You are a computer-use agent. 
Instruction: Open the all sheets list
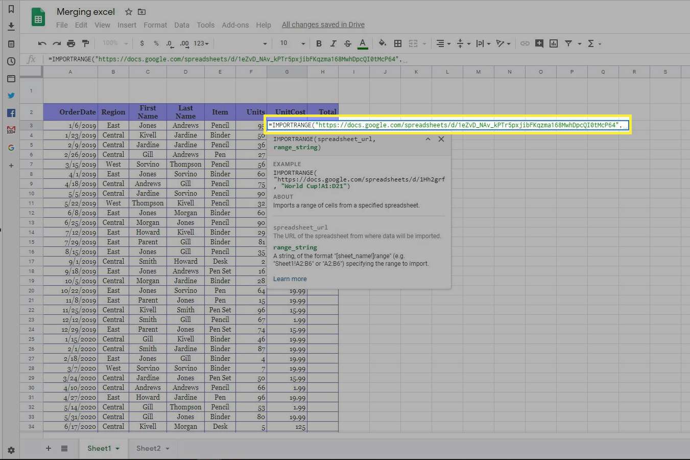click(64, 448)
